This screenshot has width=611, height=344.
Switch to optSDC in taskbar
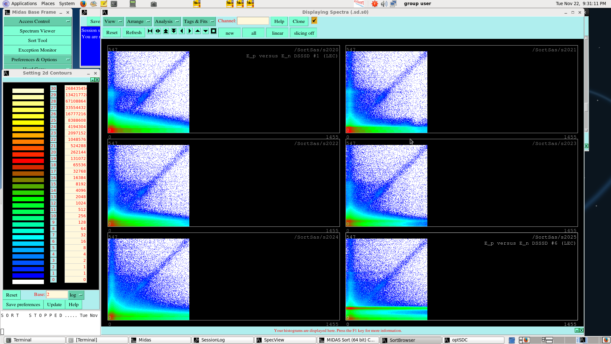pos(473,340)
